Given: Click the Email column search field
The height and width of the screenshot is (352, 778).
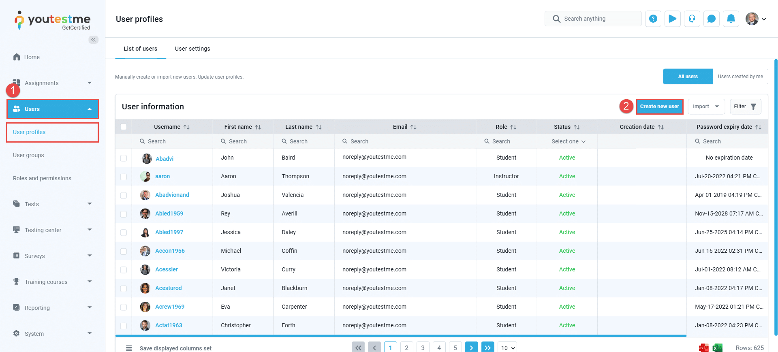Looking at the screenshot, I should (405, 141).
